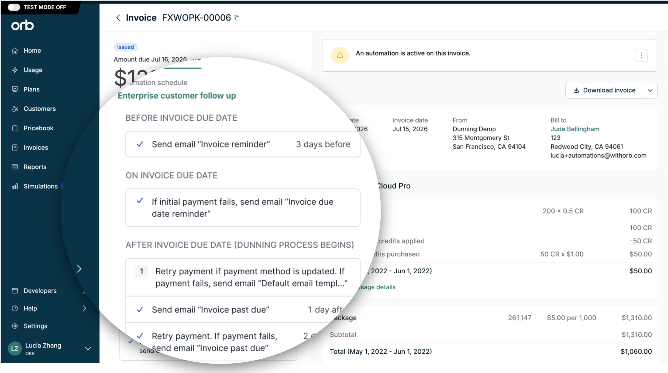Click the Download invoice button

tap(604, 90)
